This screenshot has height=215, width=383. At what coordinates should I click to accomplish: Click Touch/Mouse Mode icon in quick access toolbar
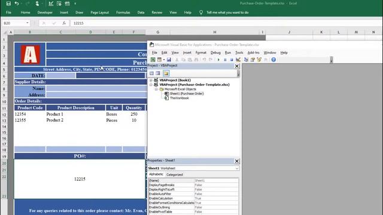click(x=37, y=4)
